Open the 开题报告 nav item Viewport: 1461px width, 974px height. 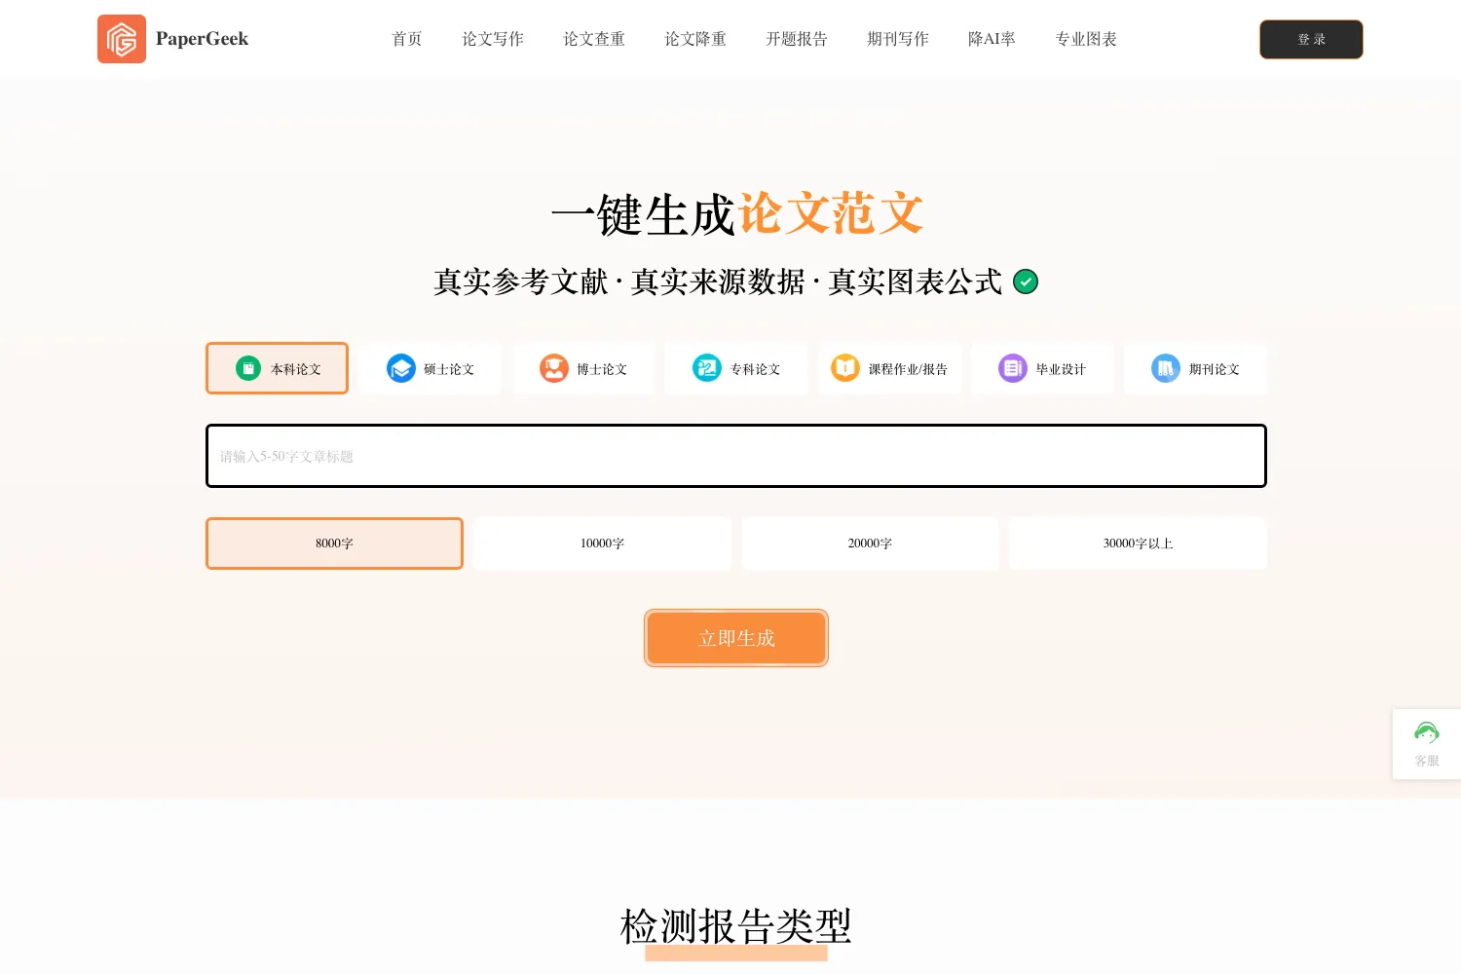click(x=797, y=39)
